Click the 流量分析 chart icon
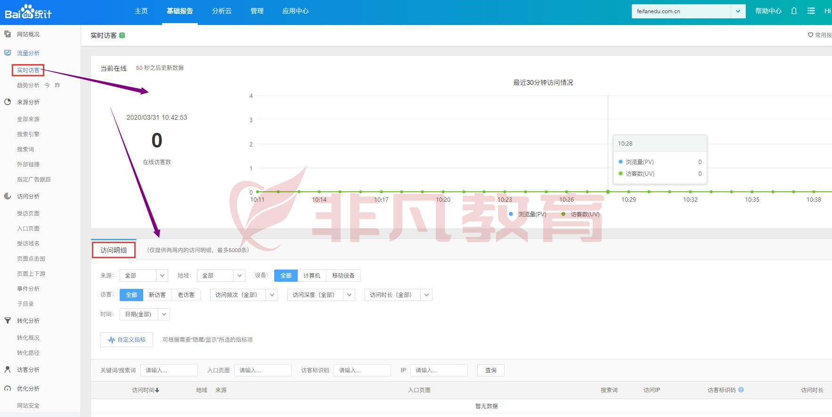 pos(8,53)
